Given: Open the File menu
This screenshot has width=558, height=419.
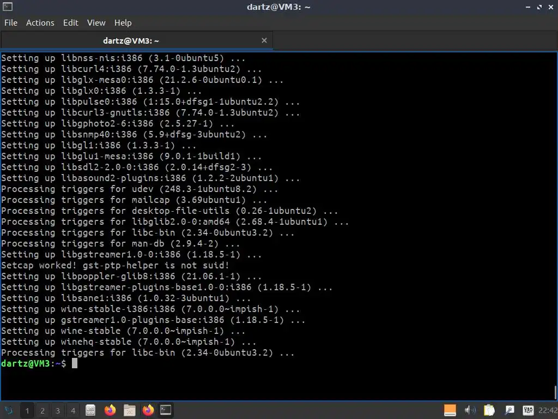Looking at the screenshot, I should (11, 23).
